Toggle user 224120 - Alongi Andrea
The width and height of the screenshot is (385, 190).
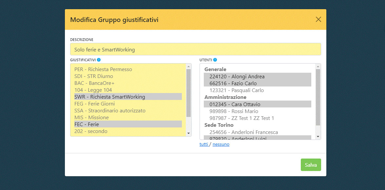[237, 77]
